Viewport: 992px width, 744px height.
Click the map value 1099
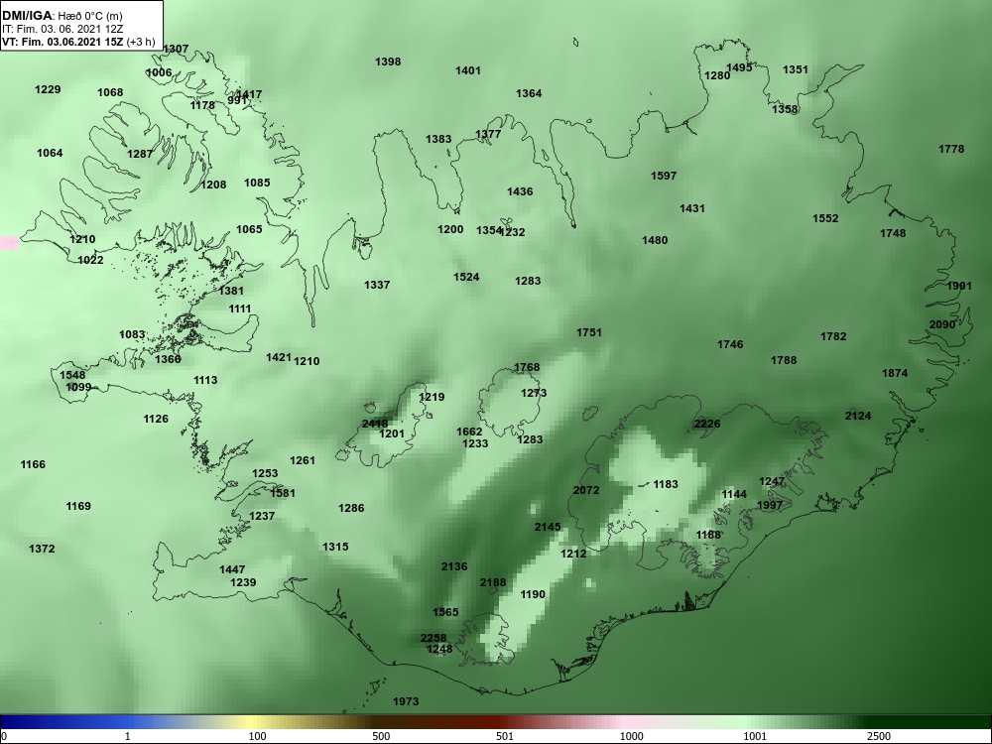(78, 387)
